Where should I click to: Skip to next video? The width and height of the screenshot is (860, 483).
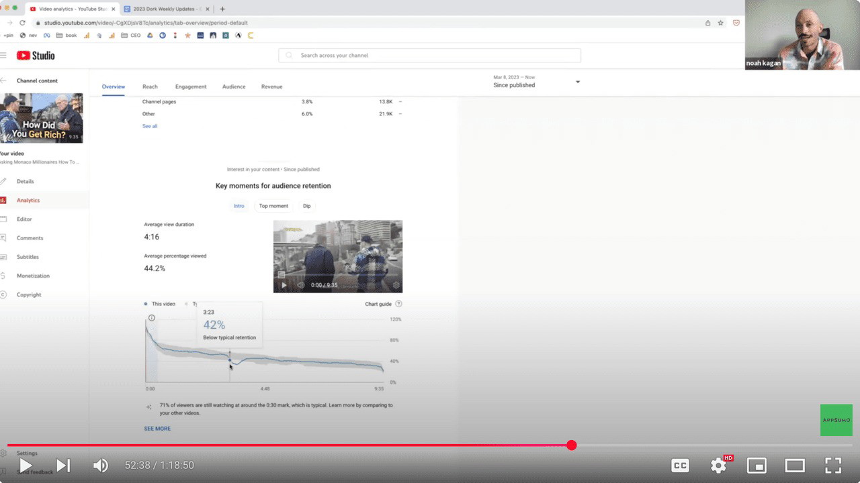pos(63,465)
